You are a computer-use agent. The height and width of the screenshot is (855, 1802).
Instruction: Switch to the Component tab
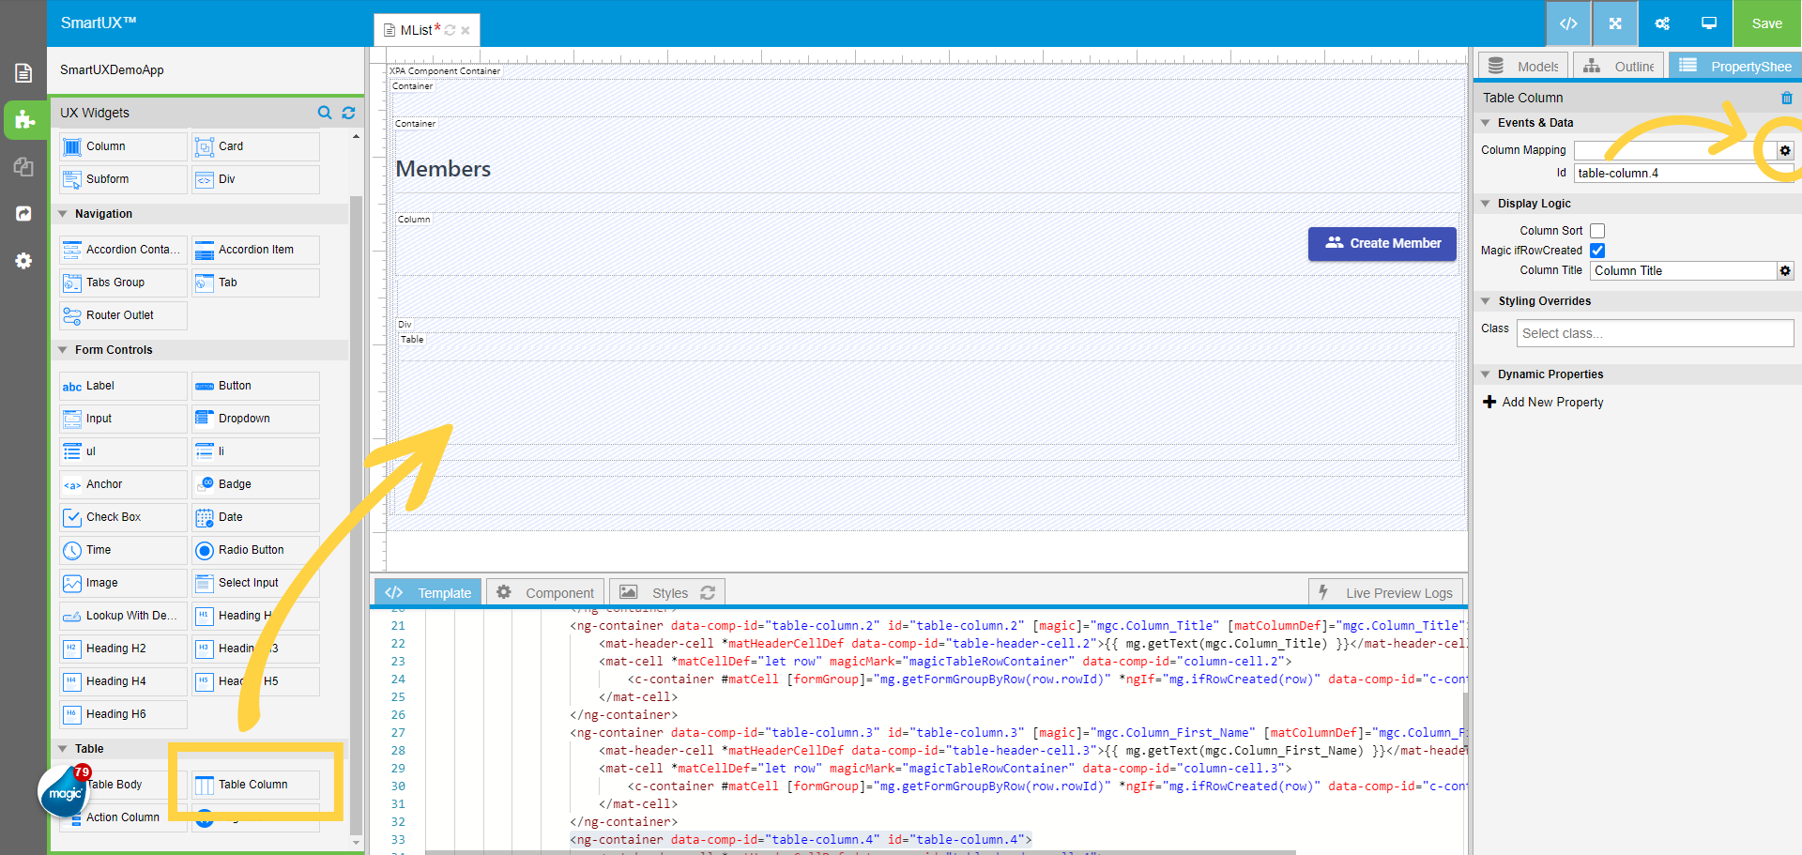click(544, 592)
